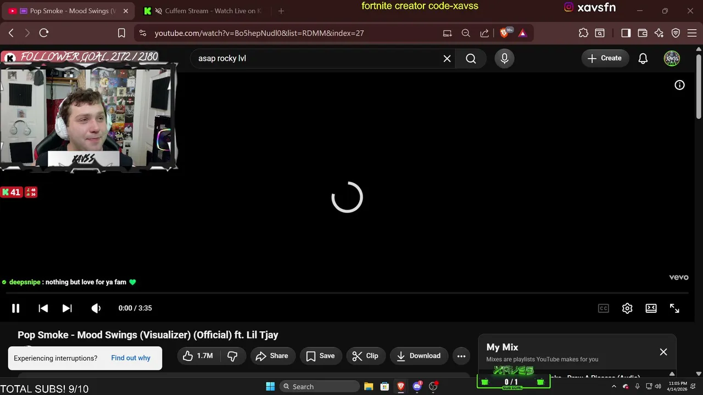703x395 pixels.
Task: Open File Explorer from taskbar
Action: coord(369,386)
